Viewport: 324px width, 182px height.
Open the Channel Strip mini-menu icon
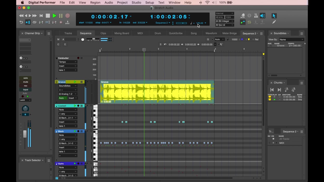click(x=49, y=33)
